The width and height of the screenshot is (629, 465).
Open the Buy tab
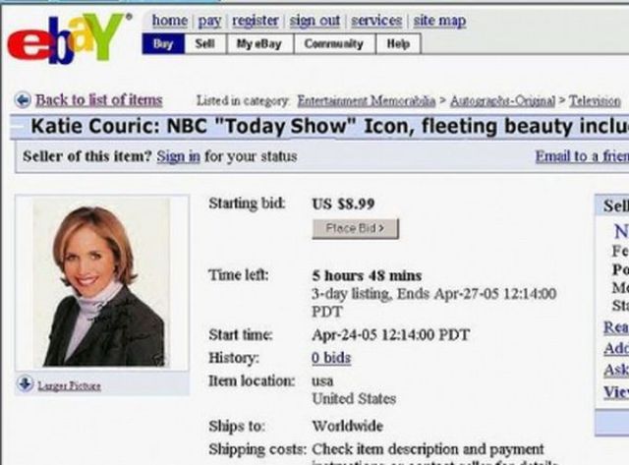click(163, 43)
